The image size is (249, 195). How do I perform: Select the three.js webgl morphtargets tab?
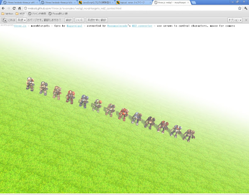coord(171,2)
